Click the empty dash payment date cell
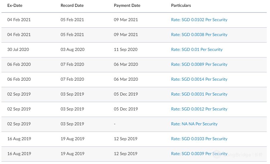The width and height of the screenshot is (270, 164). [115, 124]
